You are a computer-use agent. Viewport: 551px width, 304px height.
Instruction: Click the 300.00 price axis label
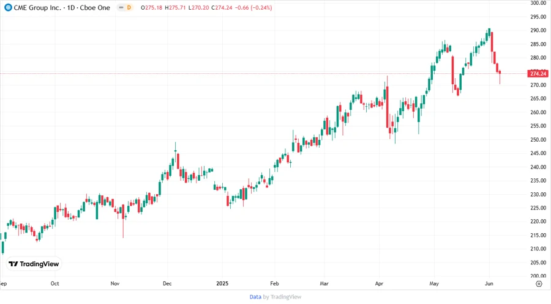pyautogui.click(x=538, y=3)
